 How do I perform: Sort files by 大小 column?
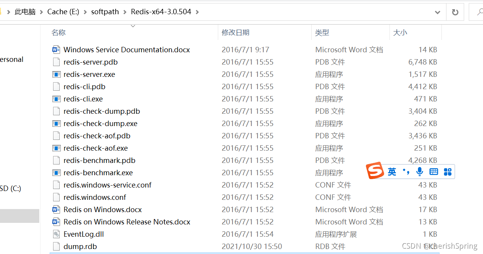pyautogui.click(x=400, y=33)
